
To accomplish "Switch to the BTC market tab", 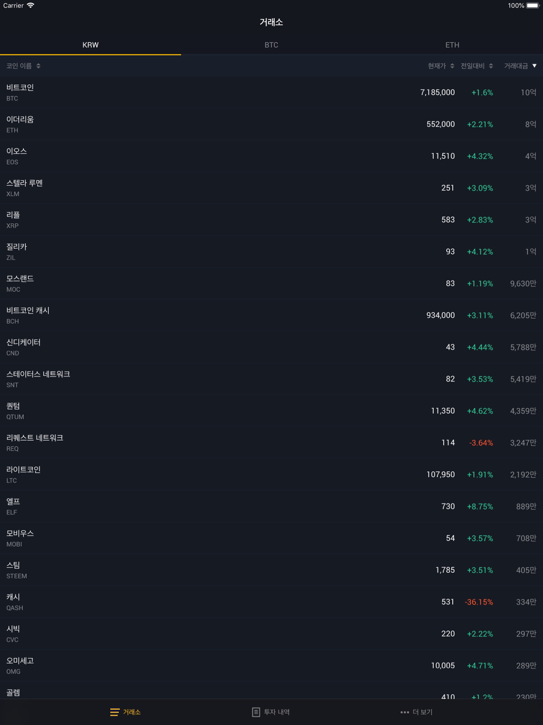I will tap(271, 45).
